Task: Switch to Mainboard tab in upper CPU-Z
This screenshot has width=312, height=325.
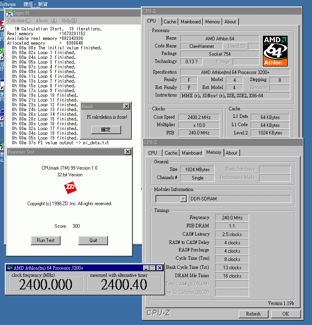Action: [x=191, y=22]
